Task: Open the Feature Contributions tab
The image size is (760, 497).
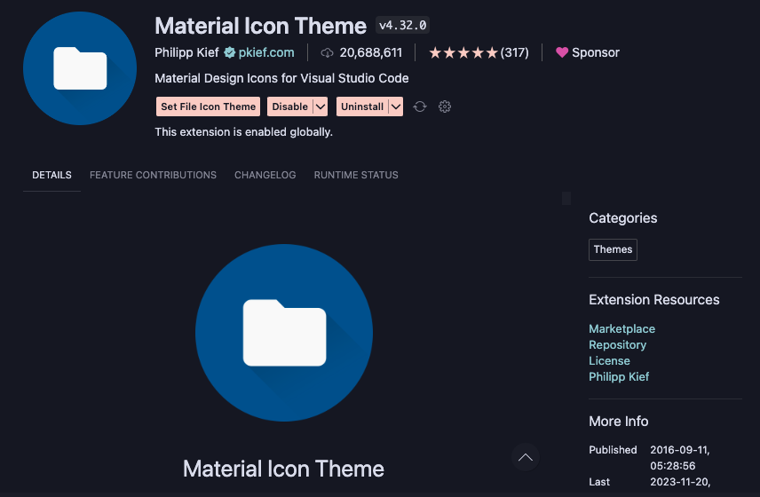Action: point(154,175)
